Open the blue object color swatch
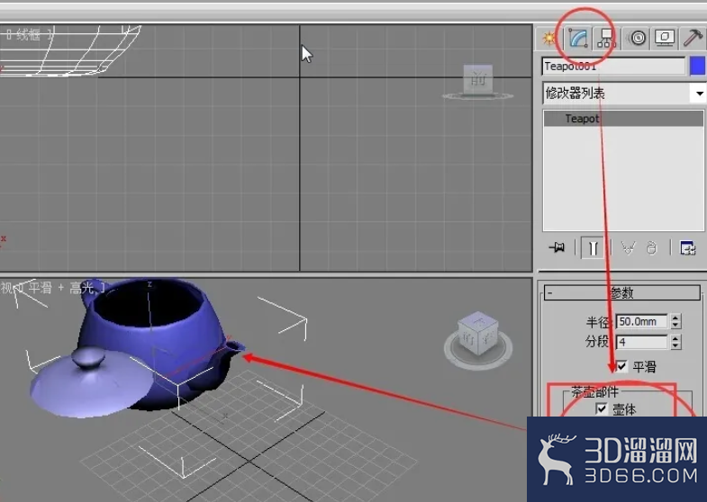Image resolution: width=707 pixels, height=502 pixels. (697, 67)
